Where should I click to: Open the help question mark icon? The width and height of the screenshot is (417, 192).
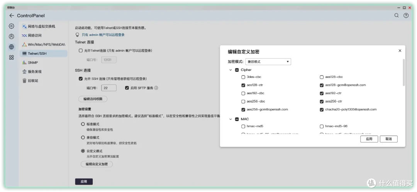click(406, 15)
